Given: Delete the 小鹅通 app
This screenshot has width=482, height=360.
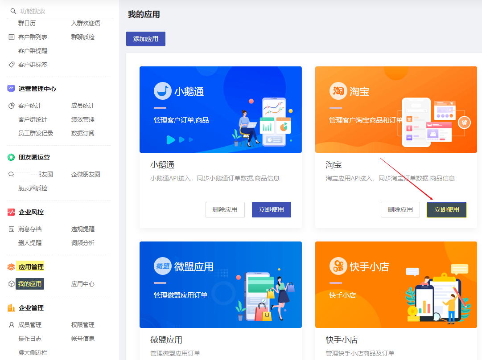Looking at the screenshot, I should click(x=225, y=209).
